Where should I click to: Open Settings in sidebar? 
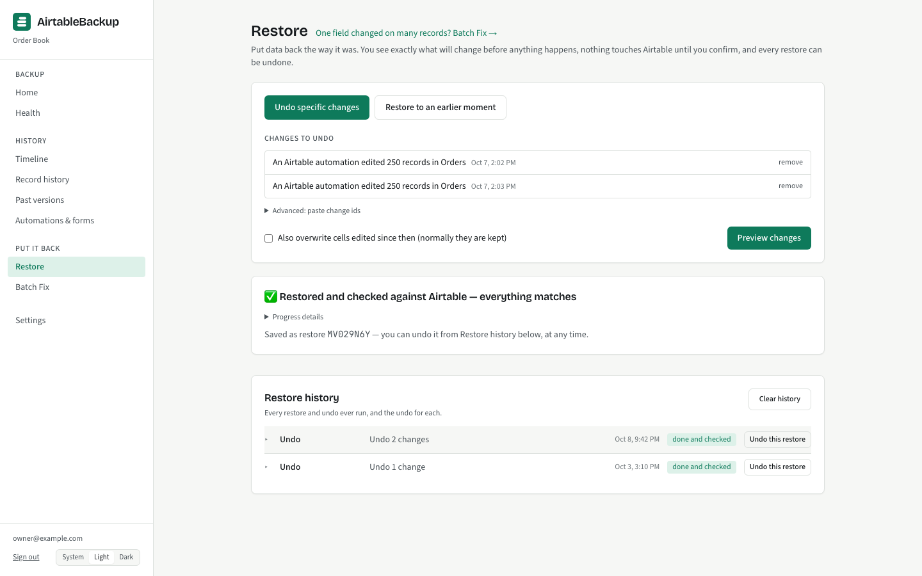point(76,321)
